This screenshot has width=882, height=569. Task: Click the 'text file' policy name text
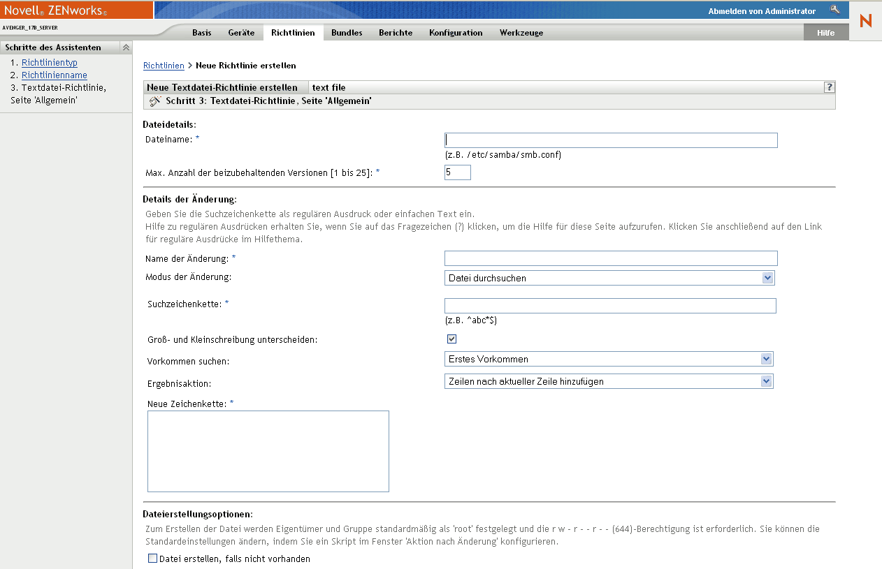click(x=328, y=87)
